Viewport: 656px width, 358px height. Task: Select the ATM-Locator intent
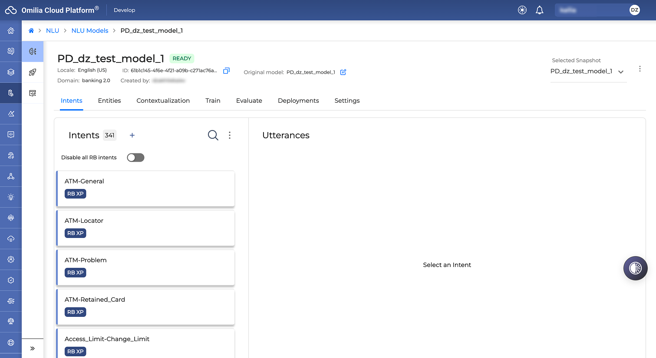click(145, 228)
